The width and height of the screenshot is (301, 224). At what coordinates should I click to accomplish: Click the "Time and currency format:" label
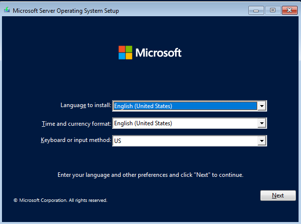pos(77,124)
